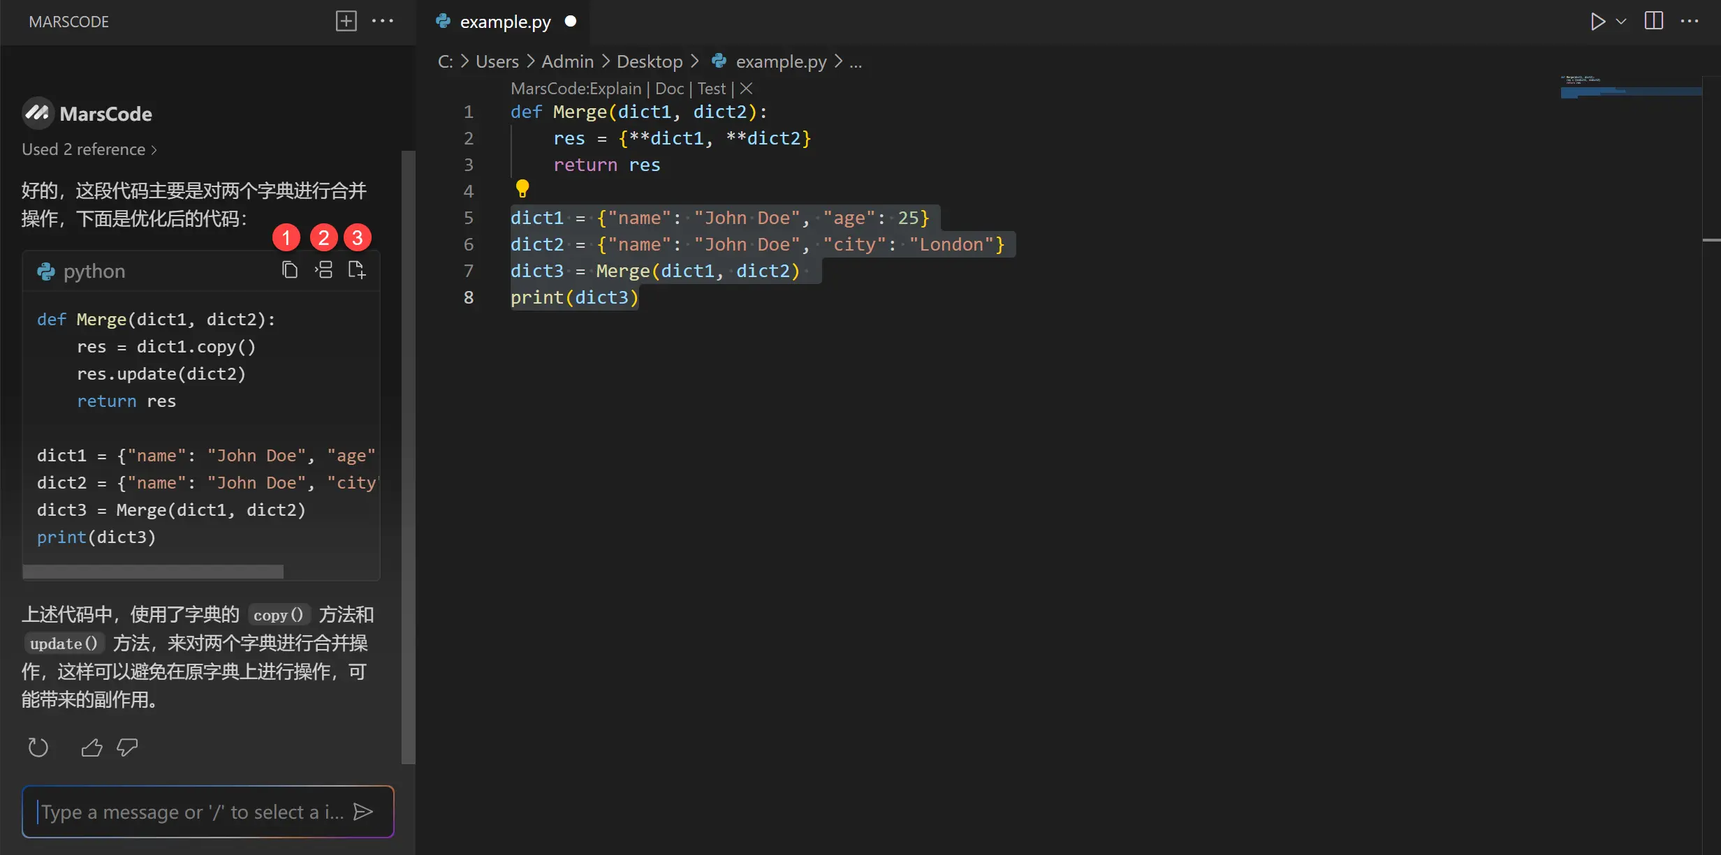Click the chat panel vertical scrollbar
Image resolution: width=1721 pixels, height=855 pixels.
tap(409, 457)
